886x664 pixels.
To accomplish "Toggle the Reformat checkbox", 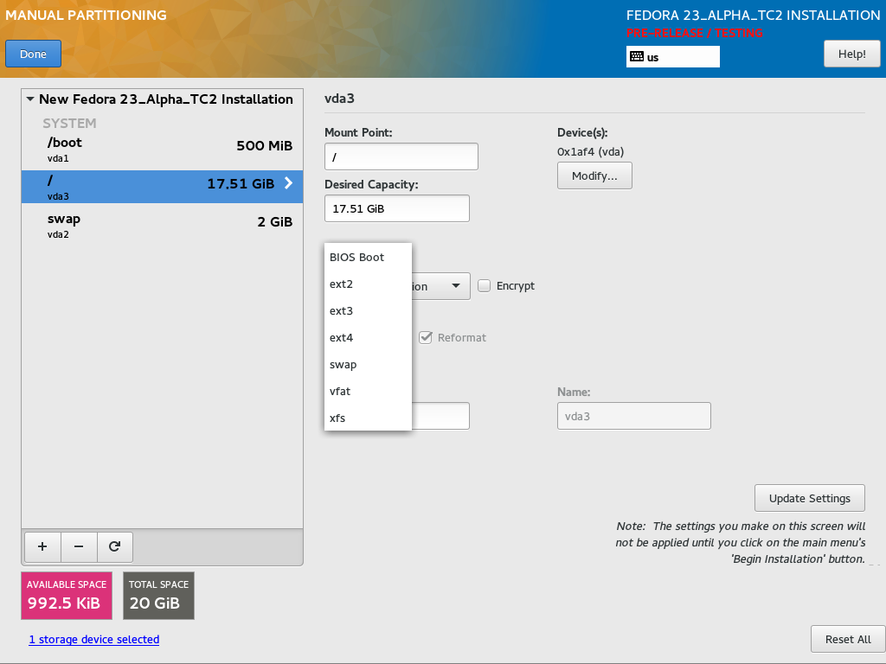I will tap(426, 338).
